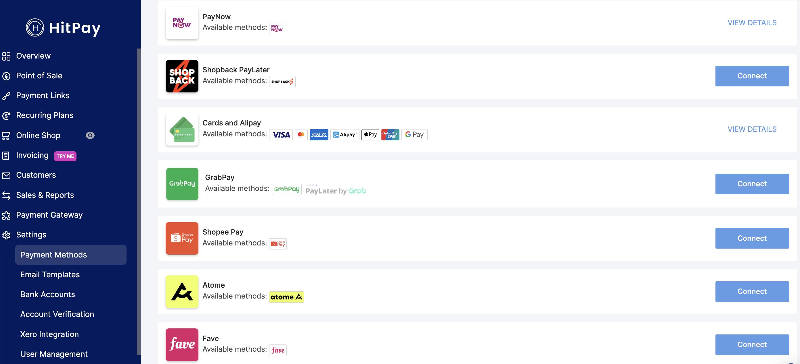Connect Shopee Pay

click(x=752, y=239)
